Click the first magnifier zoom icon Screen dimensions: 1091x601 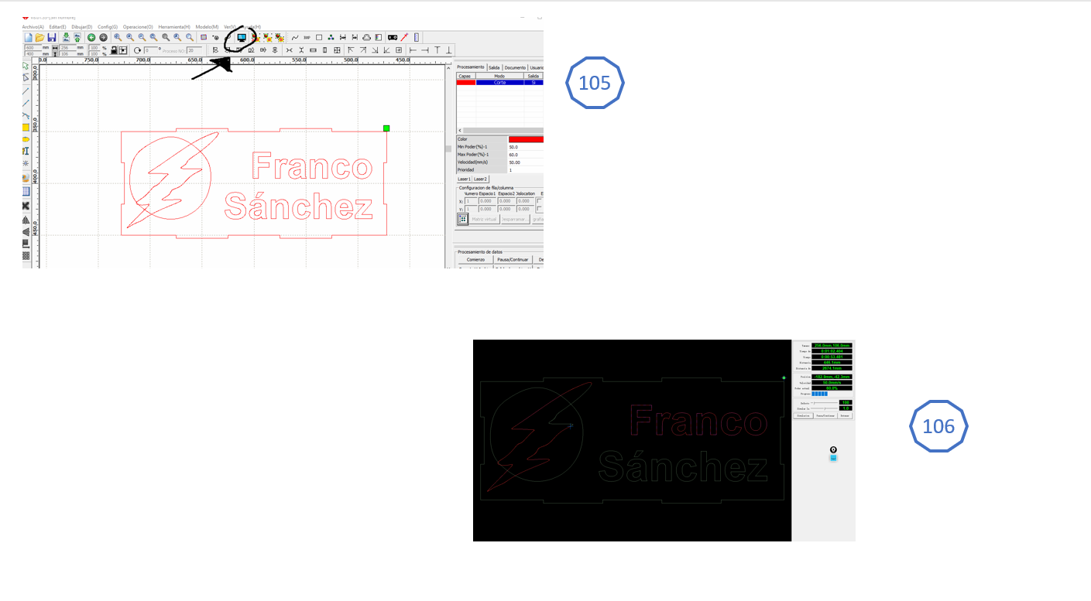tap(118, 37)
